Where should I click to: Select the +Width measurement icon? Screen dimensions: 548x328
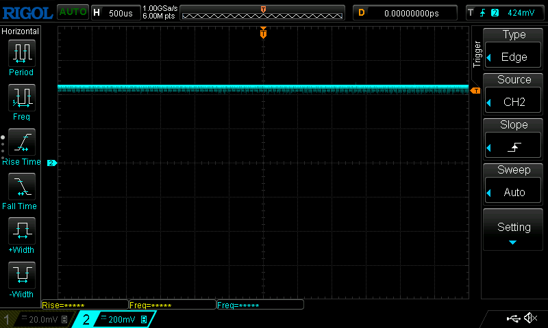click(x=21, y=232)
